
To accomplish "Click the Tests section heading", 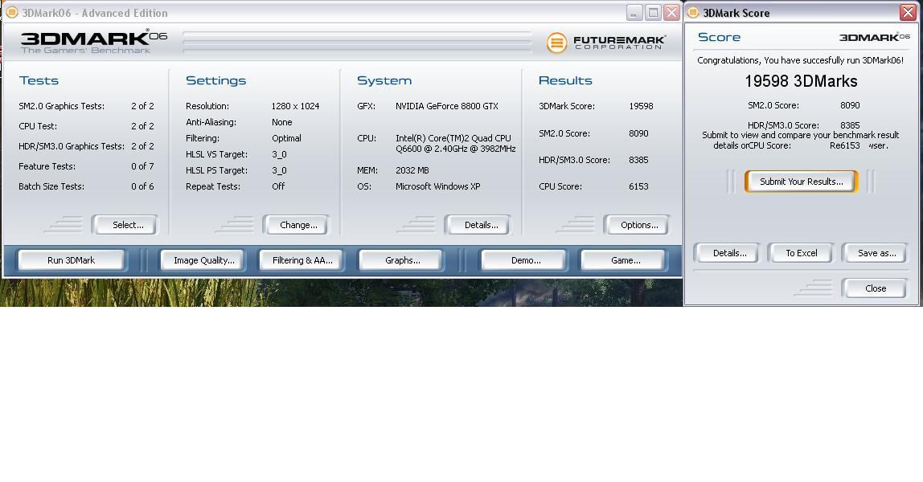I will coord(39,80).
